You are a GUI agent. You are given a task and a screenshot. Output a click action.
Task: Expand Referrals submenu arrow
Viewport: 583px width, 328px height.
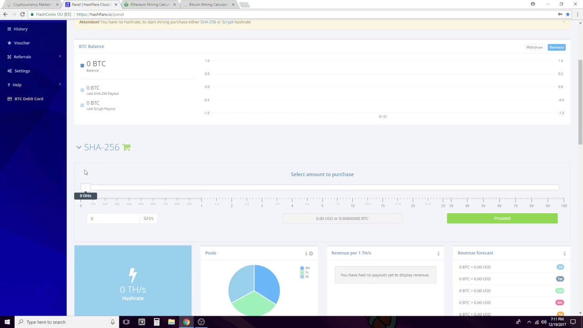[60, 56]
